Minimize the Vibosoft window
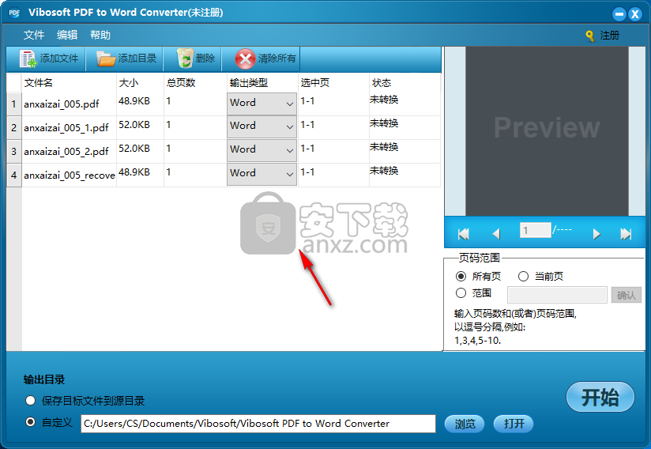The height and width of the screenshot is (449, 651). pyautogui.click(x=619, y=14)
